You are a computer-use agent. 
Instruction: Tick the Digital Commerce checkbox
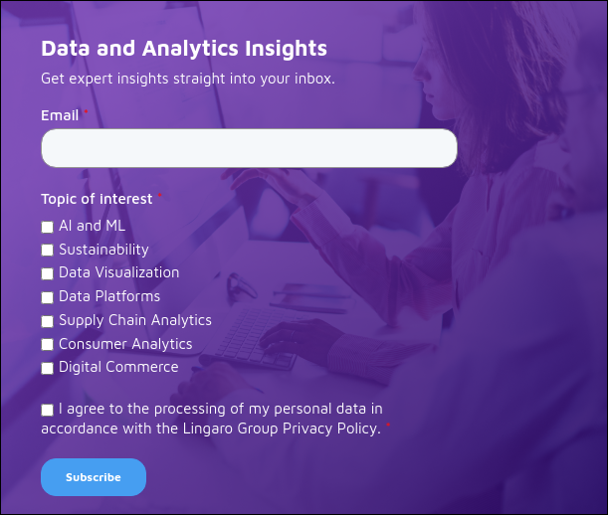pyautogui.click(x=48, y=368)
